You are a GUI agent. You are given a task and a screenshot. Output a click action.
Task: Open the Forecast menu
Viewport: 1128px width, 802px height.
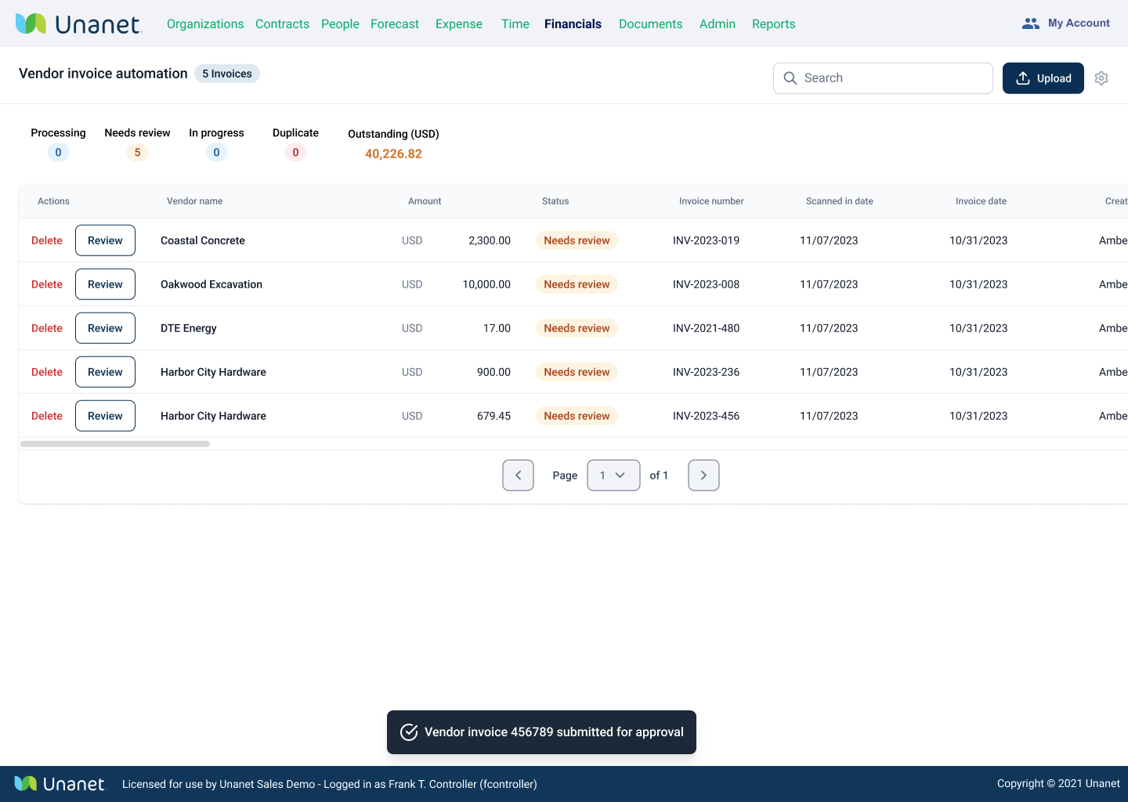pyautogui.click(x=395, y=24)
